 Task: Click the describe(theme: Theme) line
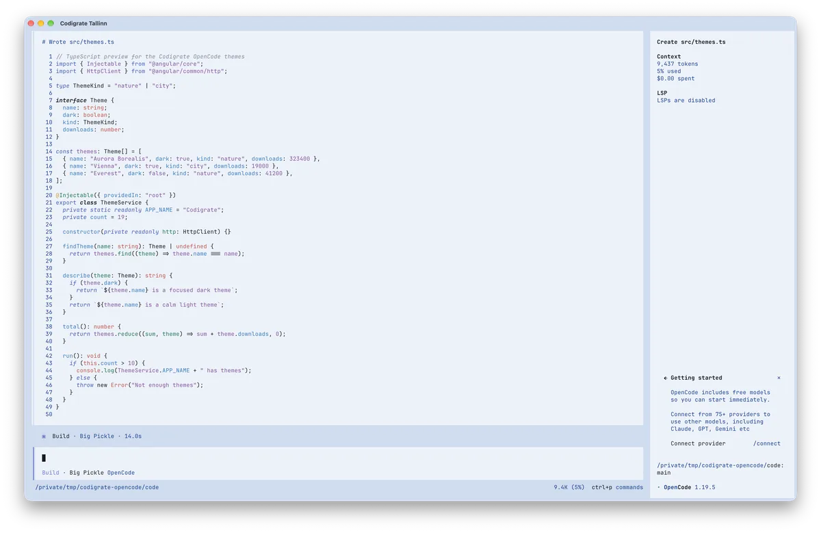tap(118, 276)
